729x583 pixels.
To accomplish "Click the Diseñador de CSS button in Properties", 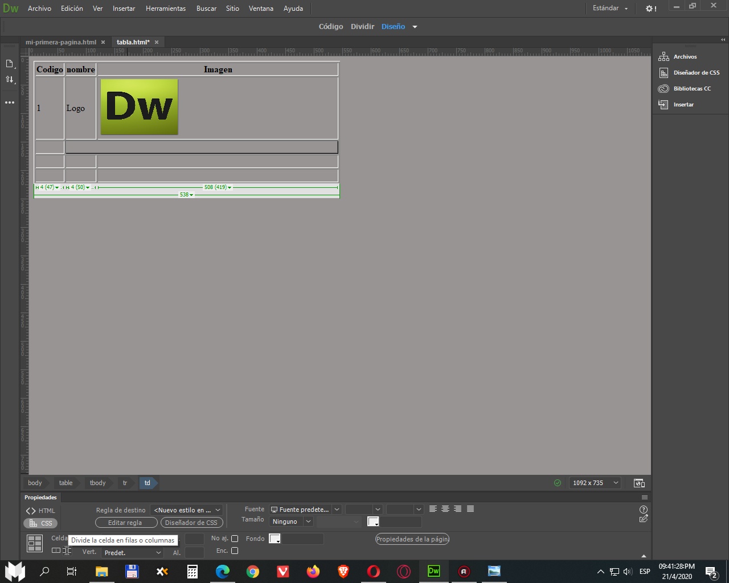I will pyautogui.click(x=191, y=523).
